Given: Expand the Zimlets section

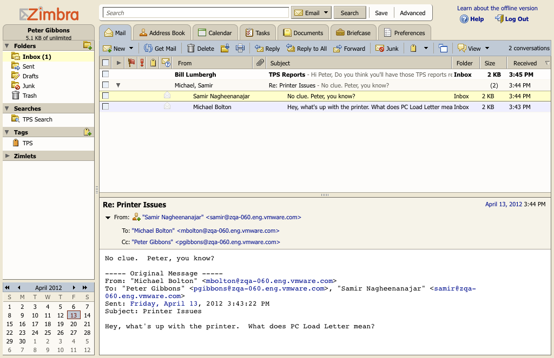Looking at the screenshot, I should (x=6, y=156).
